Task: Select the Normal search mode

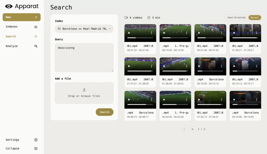Action: tap(254, 18)
